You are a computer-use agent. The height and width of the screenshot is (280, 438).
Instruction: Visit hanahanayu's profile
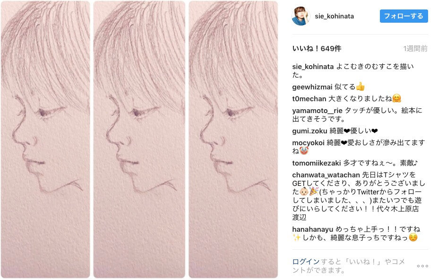point(313,229)
